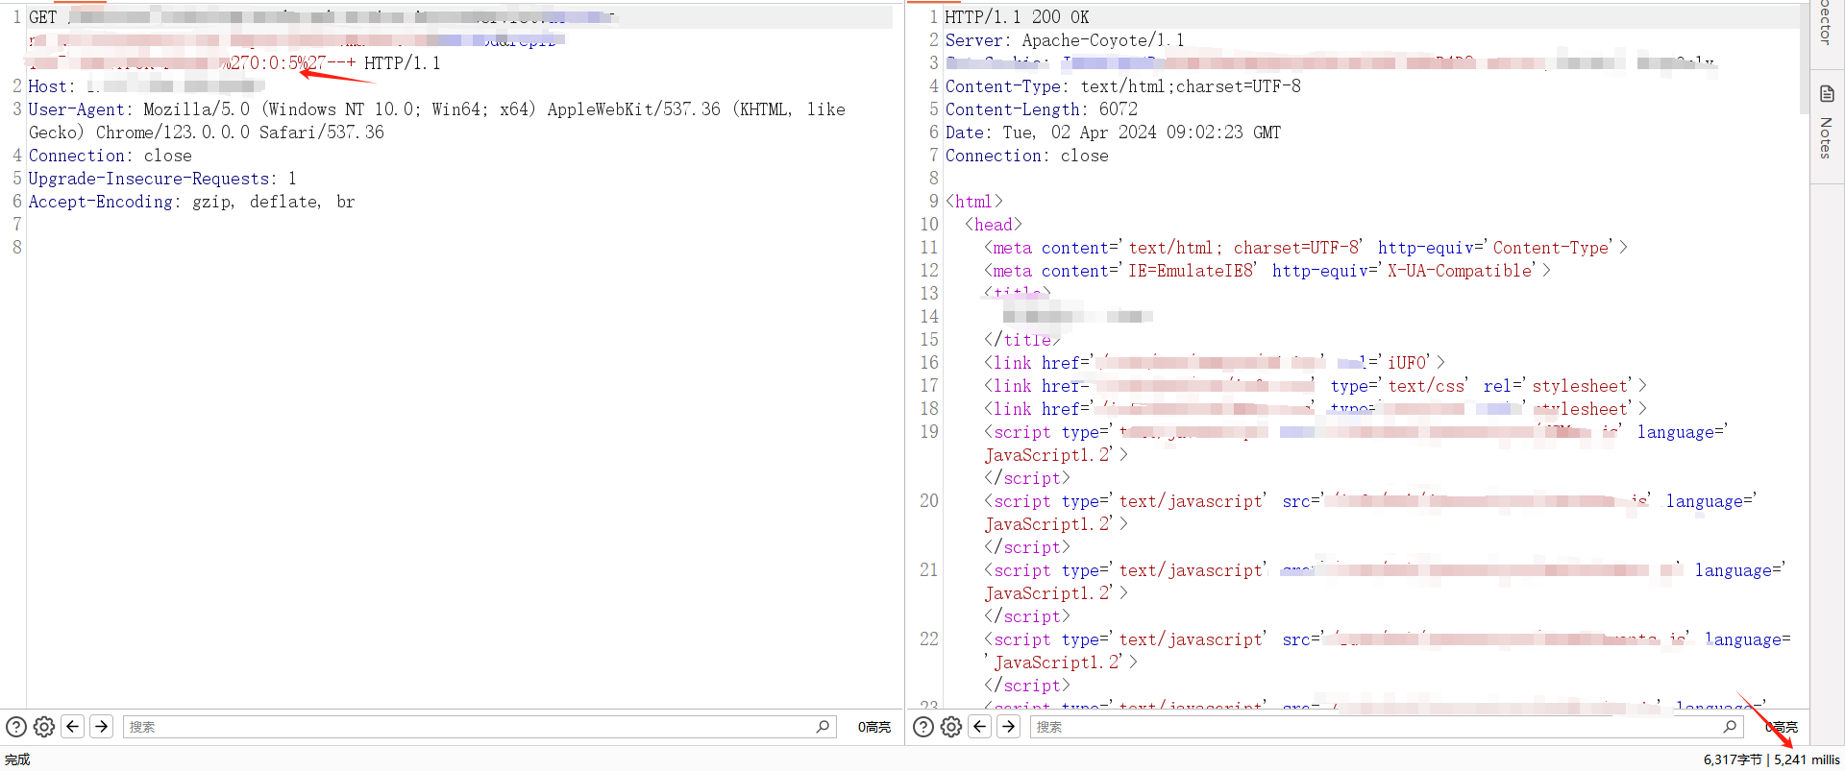The height and width of the screenshot is (771, 1845).
Task: Click 'Accept-Encoding: gzip, deflate, br' header
Action: tap(192, 202)
